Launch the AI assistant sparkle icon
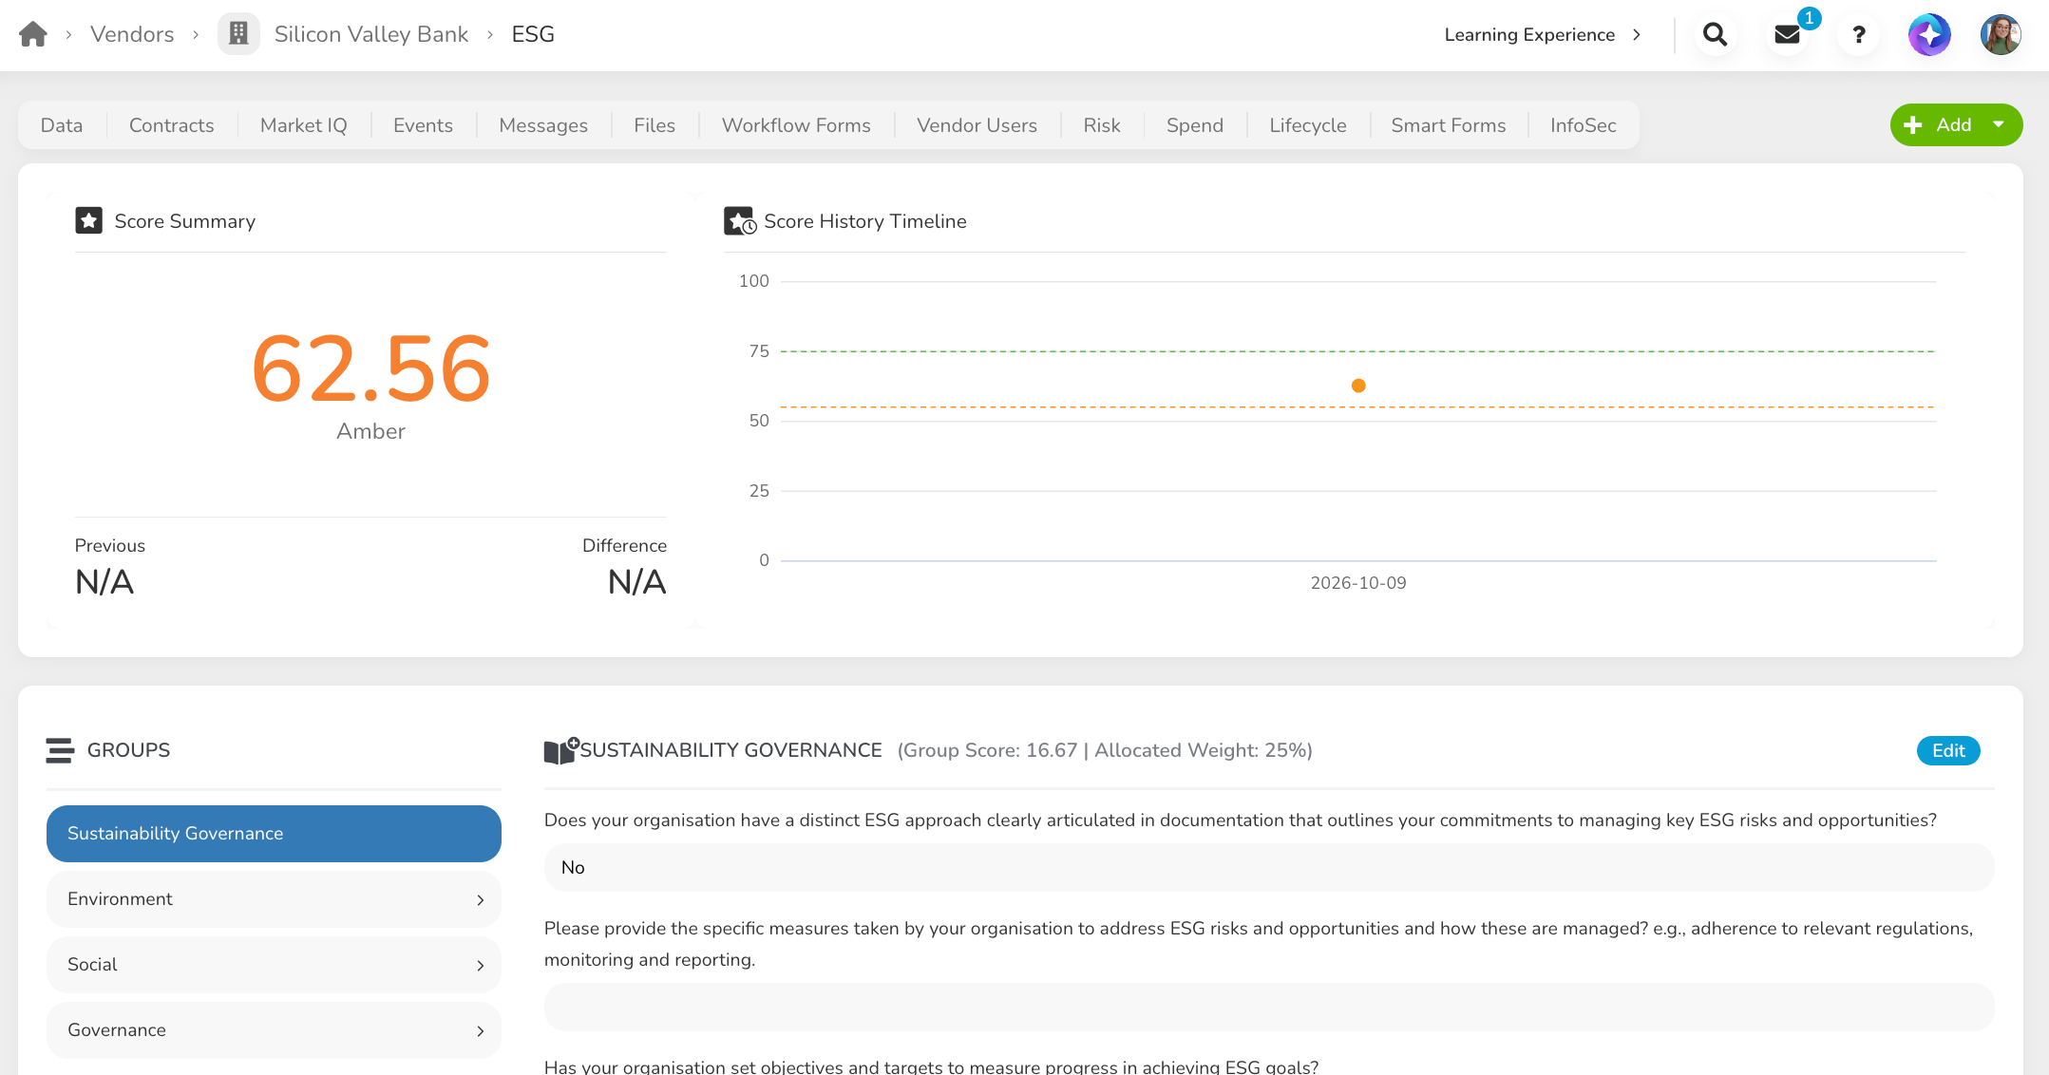2049x1075 pixels. pos(1929,35)
